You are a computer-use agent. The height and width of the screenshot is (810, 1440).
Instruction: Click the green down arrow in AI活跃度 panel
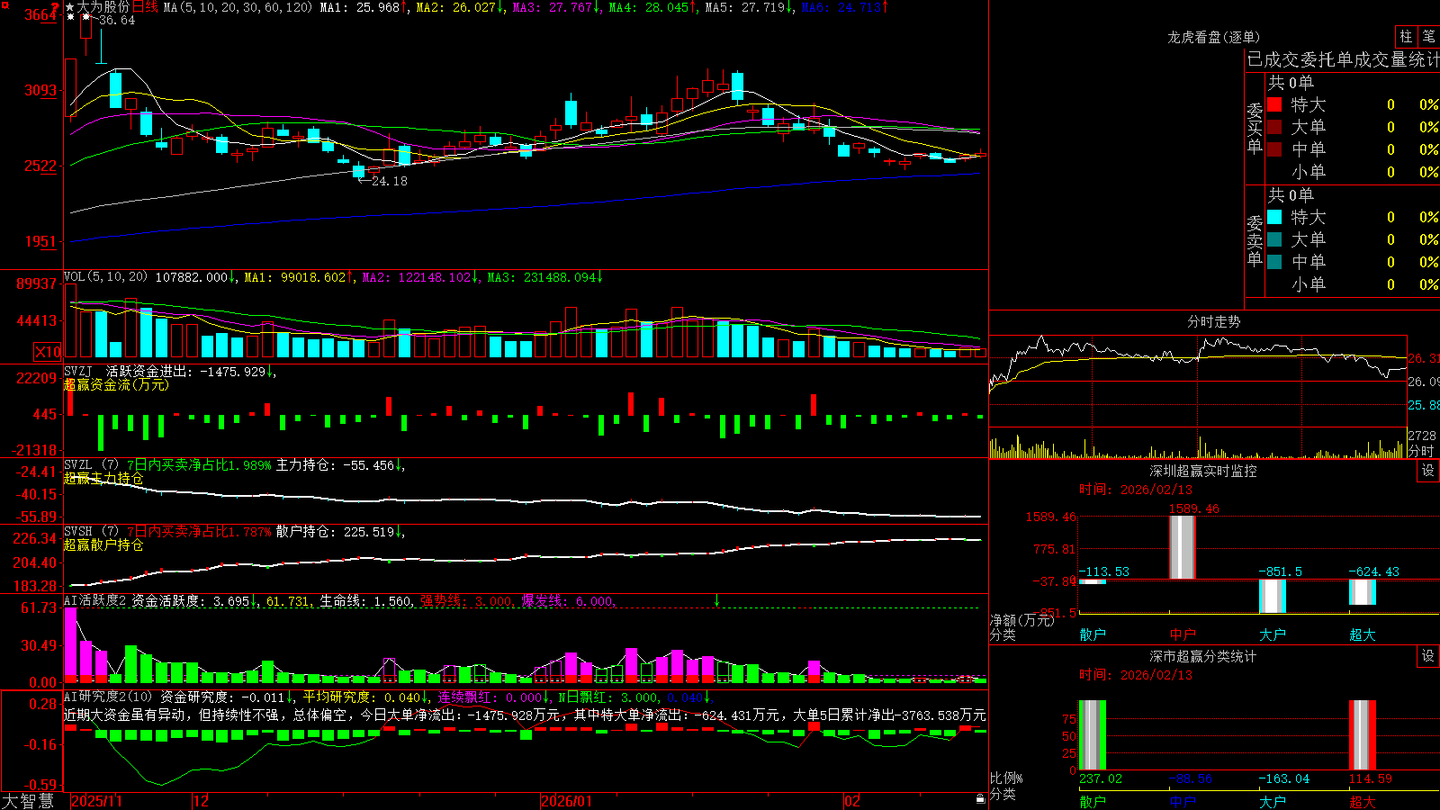717,599
